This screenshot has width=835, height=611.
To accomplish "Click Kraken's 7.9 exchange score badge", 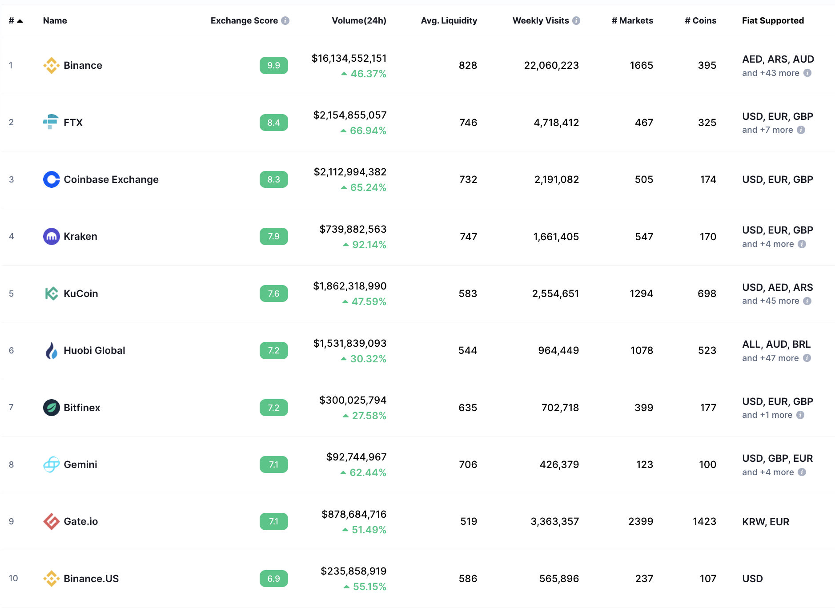I will point(274,236).
